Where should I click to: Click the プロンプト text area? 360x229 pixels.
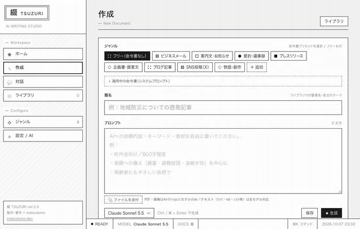[223, 161]
